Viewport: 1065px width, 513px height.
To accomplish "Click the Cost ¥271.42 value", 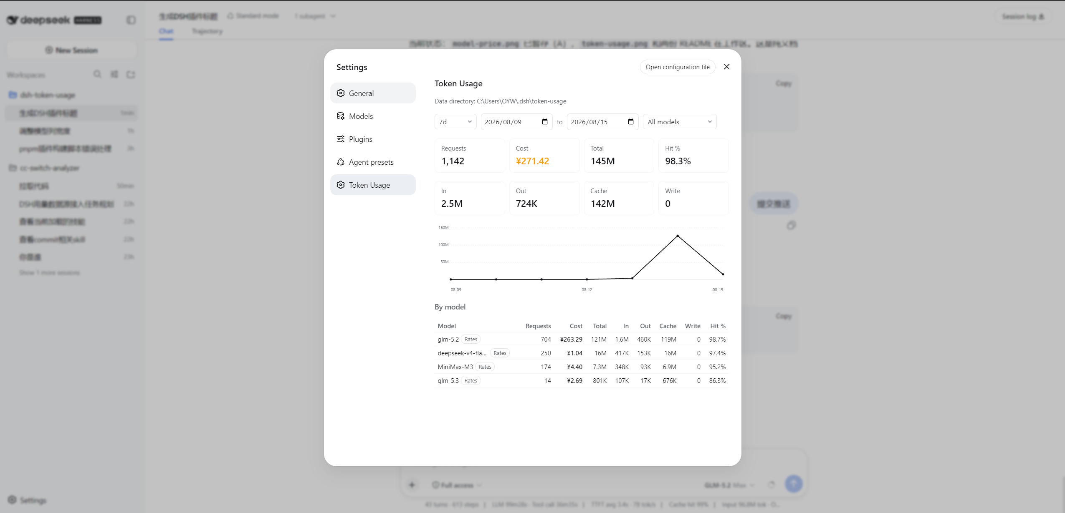I will (x=532, y=161).
